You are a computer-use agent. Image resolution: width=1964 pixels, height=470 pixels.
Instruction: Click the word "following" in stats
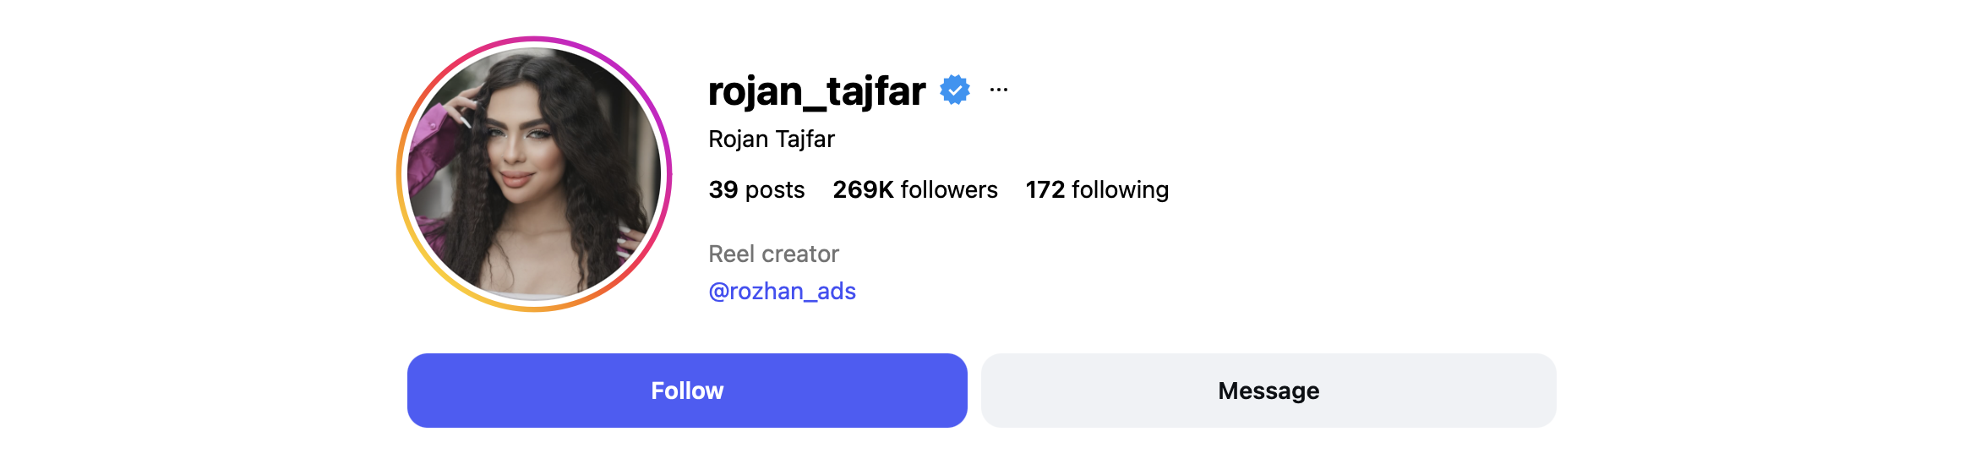tap(1120, 190)
